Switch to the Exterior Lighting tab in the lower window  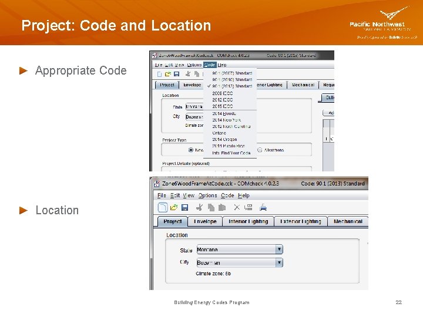[301, 221]
